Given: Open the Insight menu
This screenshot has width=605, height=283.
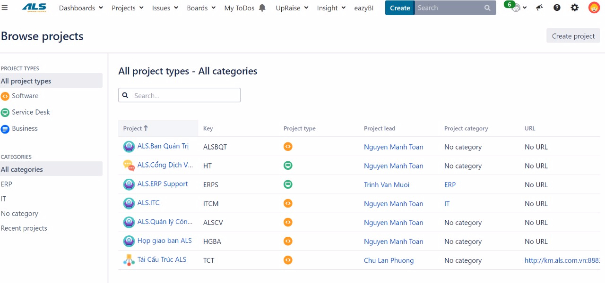Looking at the screenshot, I should pos(331,8).
